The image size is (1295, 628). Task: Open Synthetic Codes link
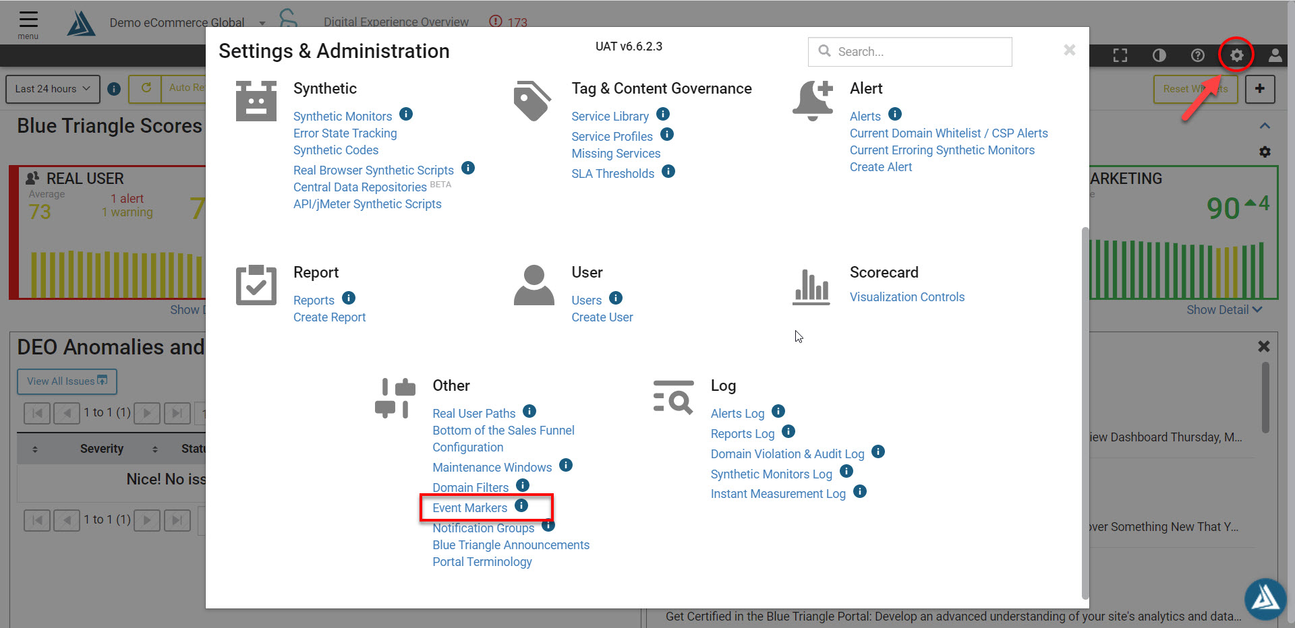coord(336,150)
